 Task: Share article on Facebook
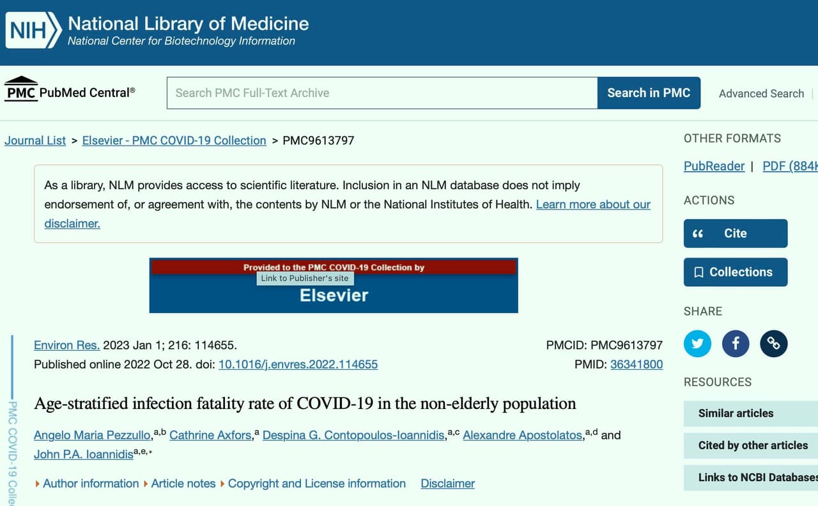tap(736, 344)
